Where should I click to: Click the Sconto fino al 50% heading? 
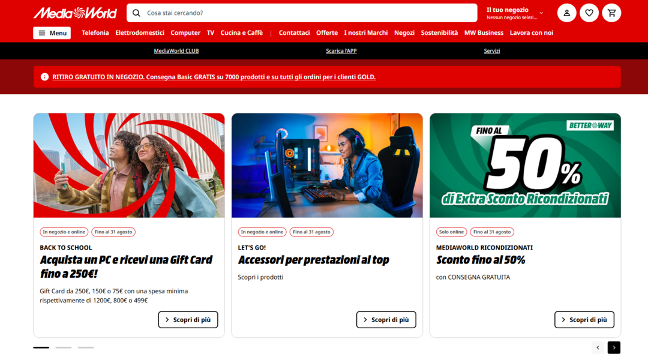(481, 260)
